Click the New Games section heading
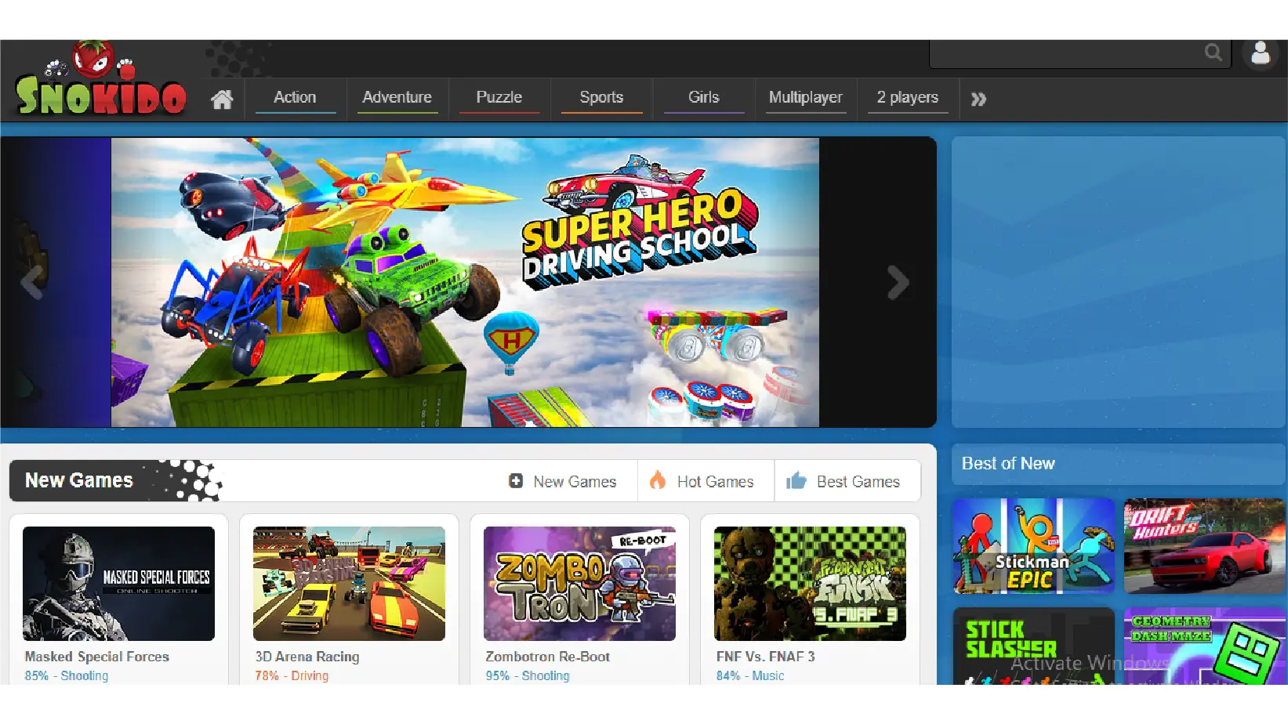The width and height of the screenshot is (1288, 724). coord(79,480)
